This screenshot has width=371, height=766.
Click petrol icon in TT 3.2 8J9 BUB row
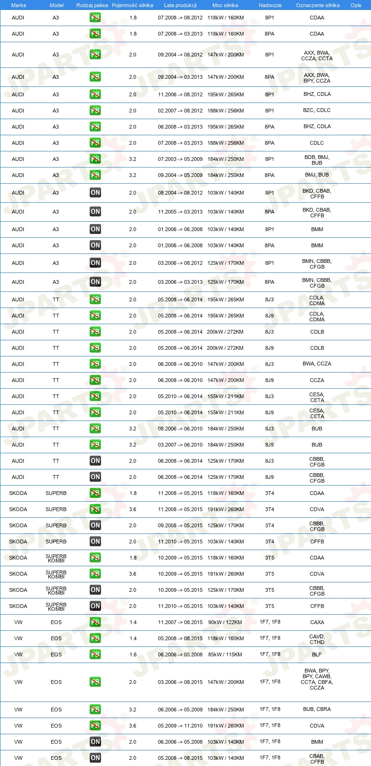click(95, 445)
